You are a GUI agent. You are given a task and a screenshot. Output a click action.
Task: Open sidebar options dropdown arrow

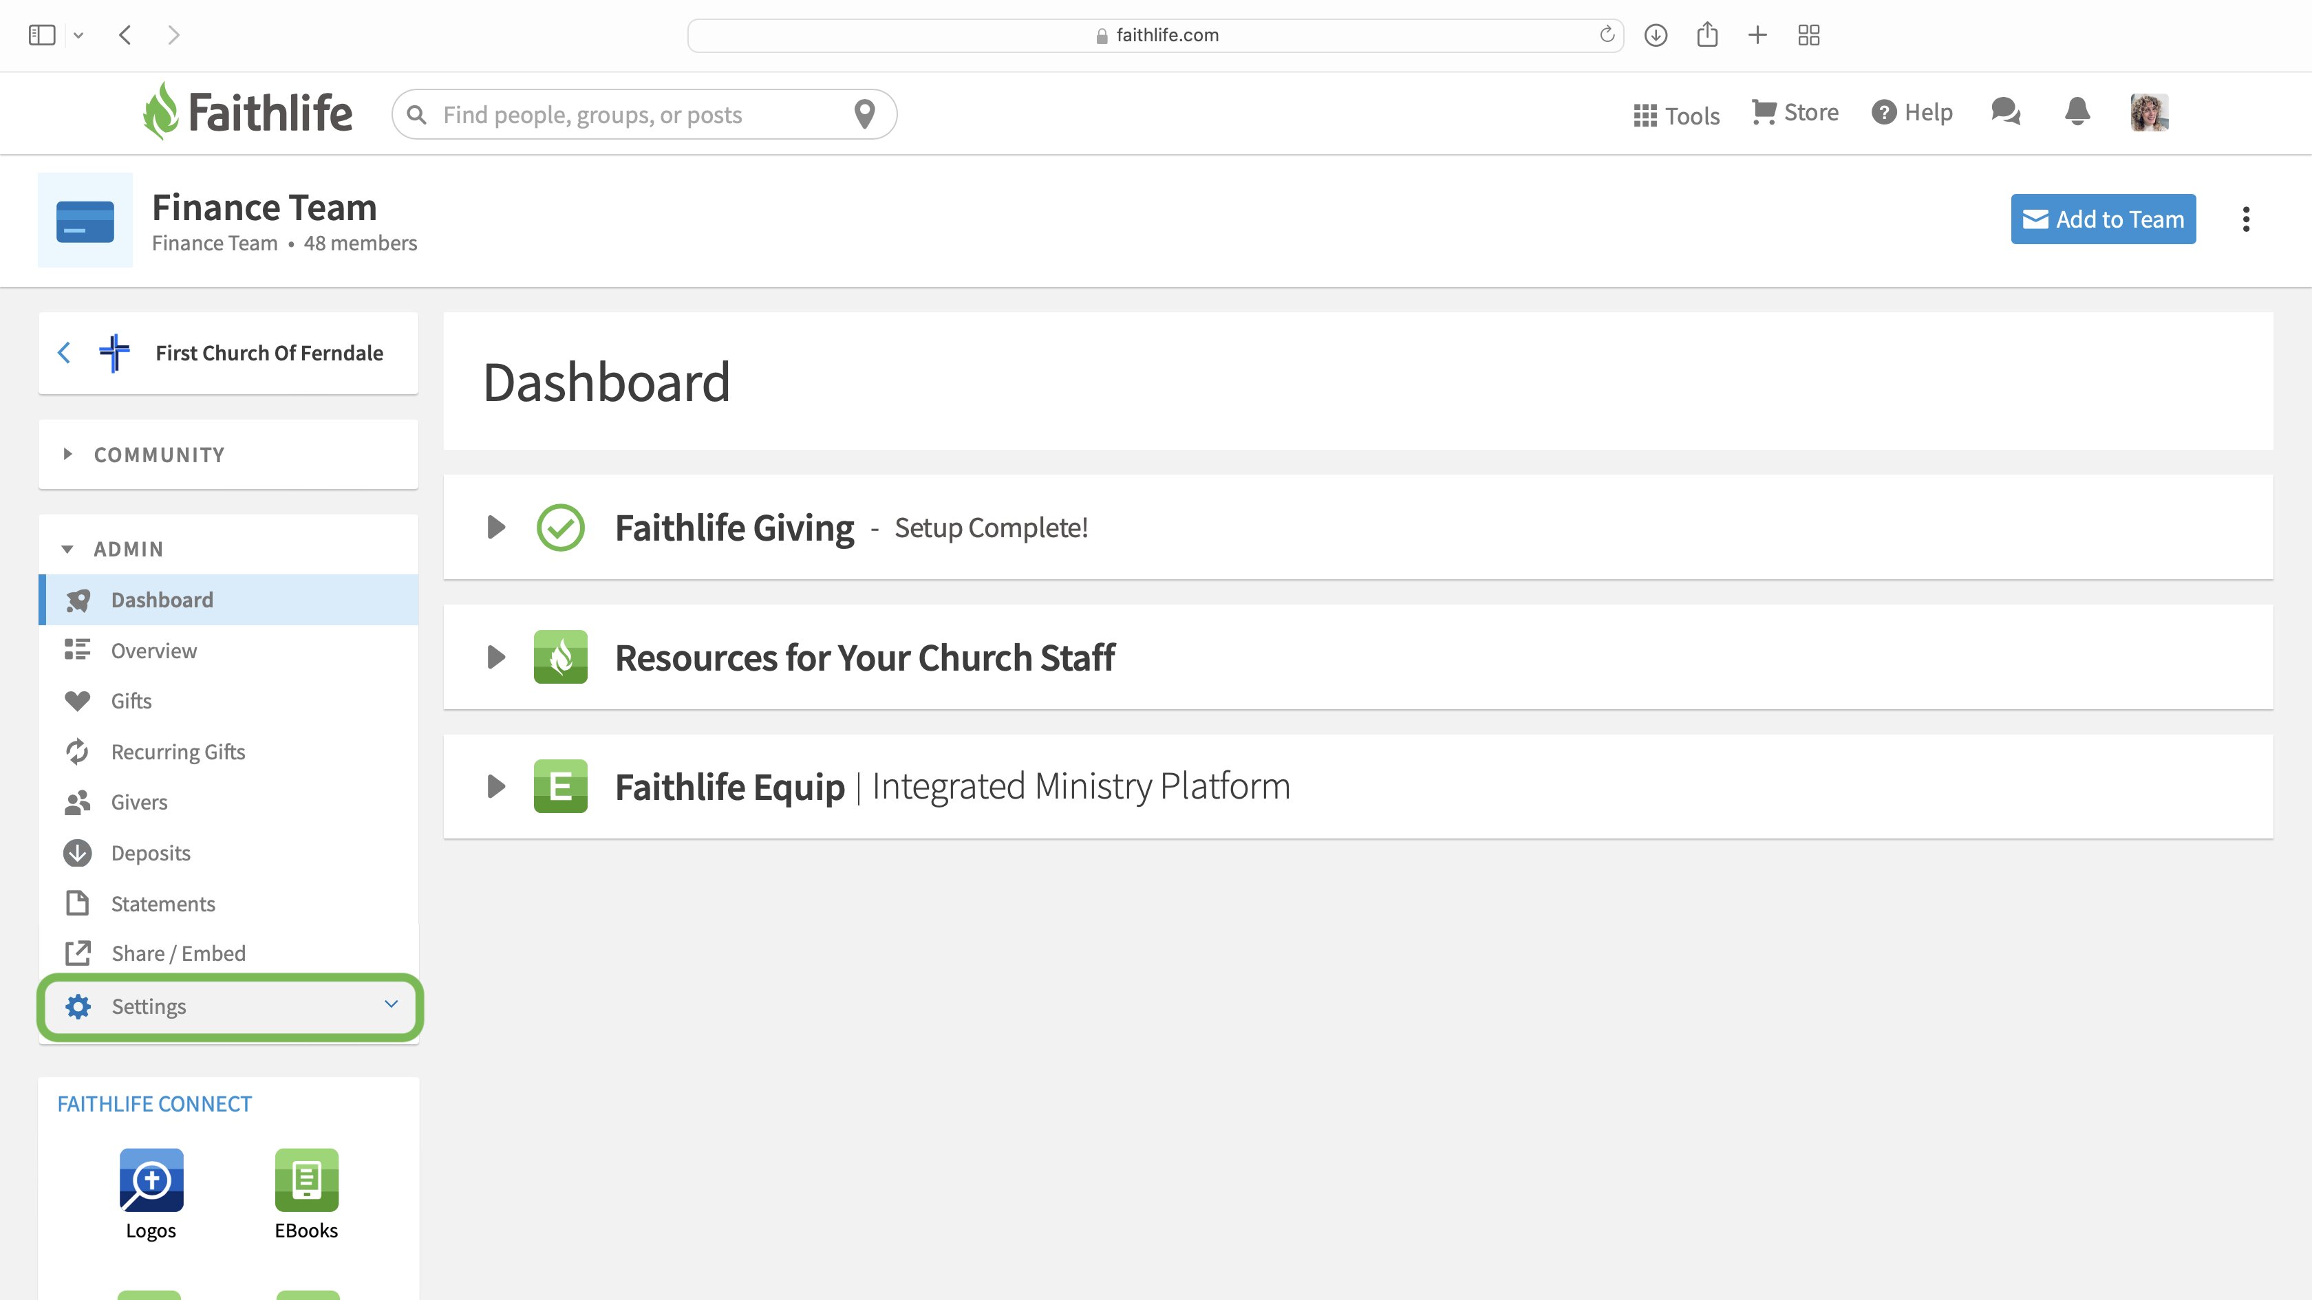click(x=78, y=35)
